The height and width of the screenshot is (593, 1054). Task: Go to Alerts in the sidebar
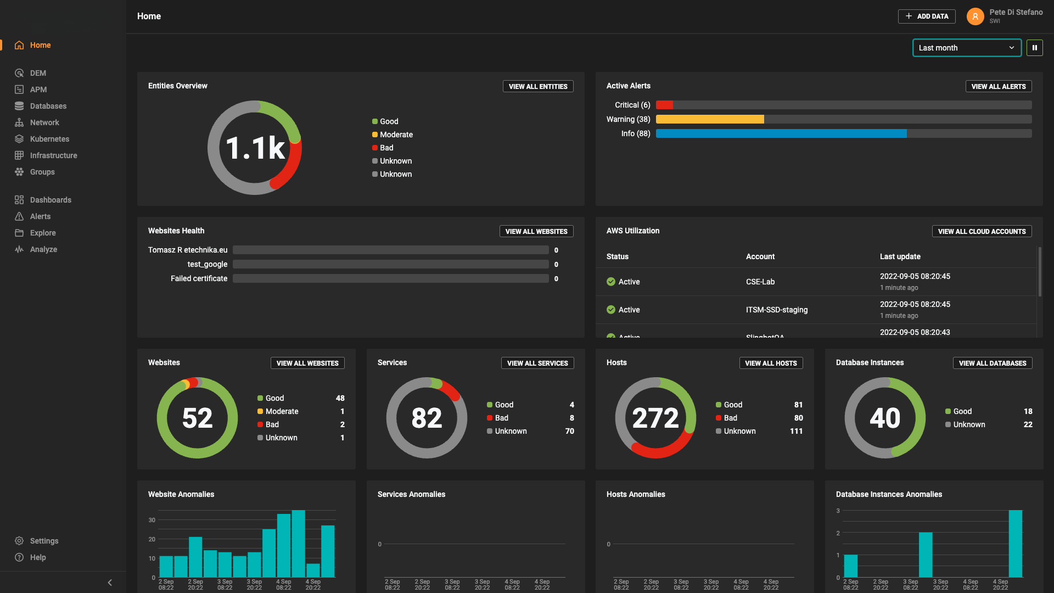[40, 216]
